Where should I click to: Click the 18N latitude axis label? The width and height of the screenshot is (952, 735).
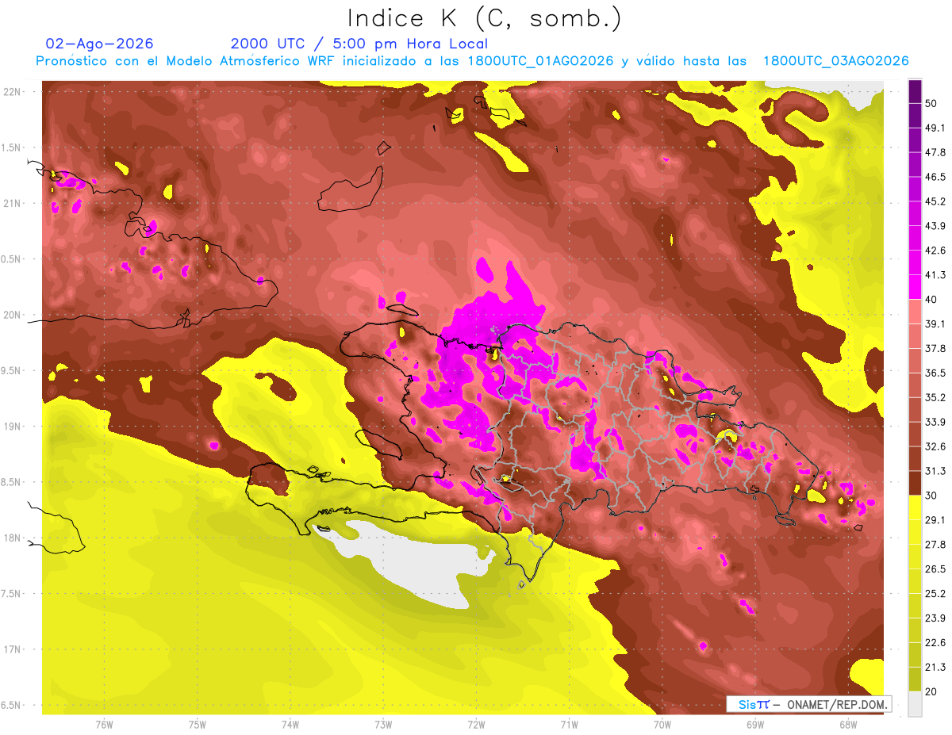pos(12,538)
